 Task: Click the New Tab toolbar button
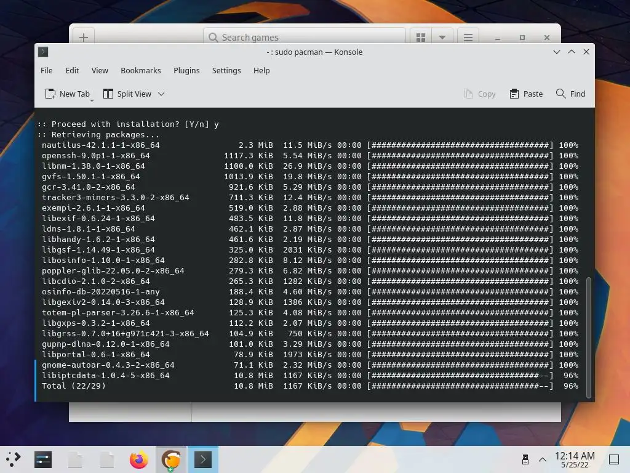coord(68,94)
